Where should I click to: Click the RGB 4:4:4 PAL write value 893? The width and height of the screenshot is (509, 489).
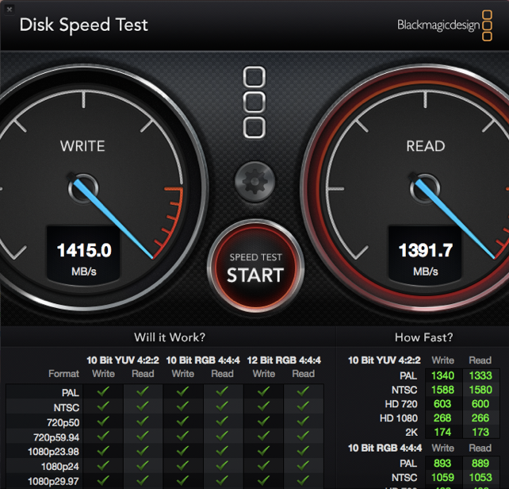tap(442, 463)
